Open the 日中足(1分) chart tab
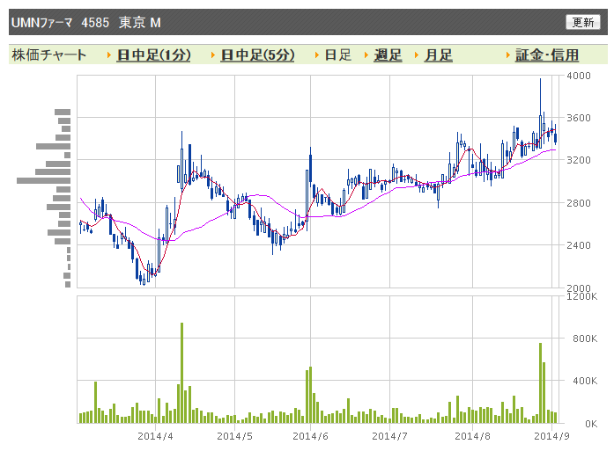The height and width of the screenshot is (466, 614). tap(153, 55)
